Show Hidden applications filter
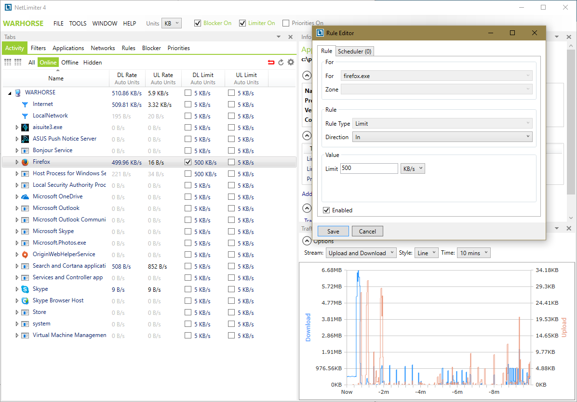The image size is (577, 402). 93,63
